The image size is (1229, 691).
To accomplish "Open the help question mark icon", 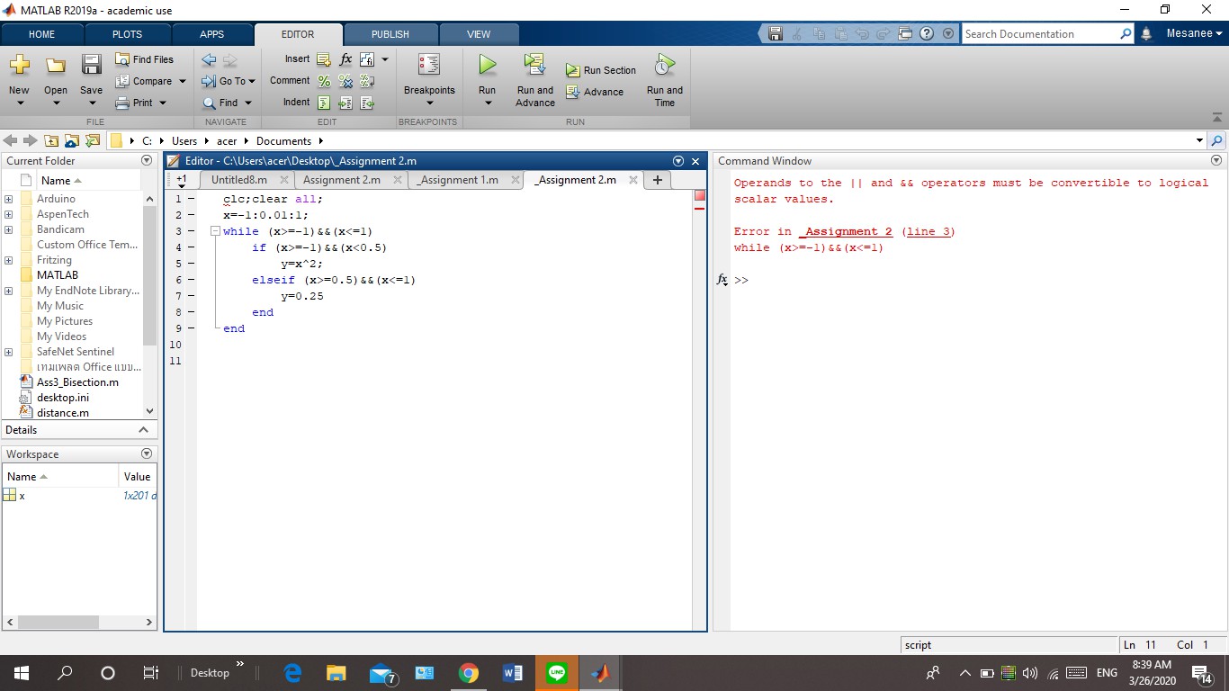I will [x=925, y=34].
